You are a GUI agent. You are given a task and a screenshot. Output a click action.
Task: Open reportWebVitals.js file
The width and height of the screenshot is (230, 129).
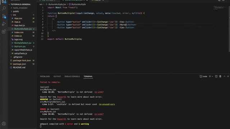[x=23, y=50]
